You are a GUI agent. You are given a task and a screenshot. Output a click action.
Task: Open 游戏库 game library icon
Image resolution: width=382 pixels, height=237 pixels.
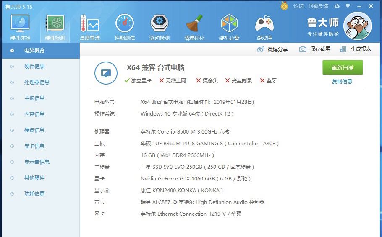[264, 27]
